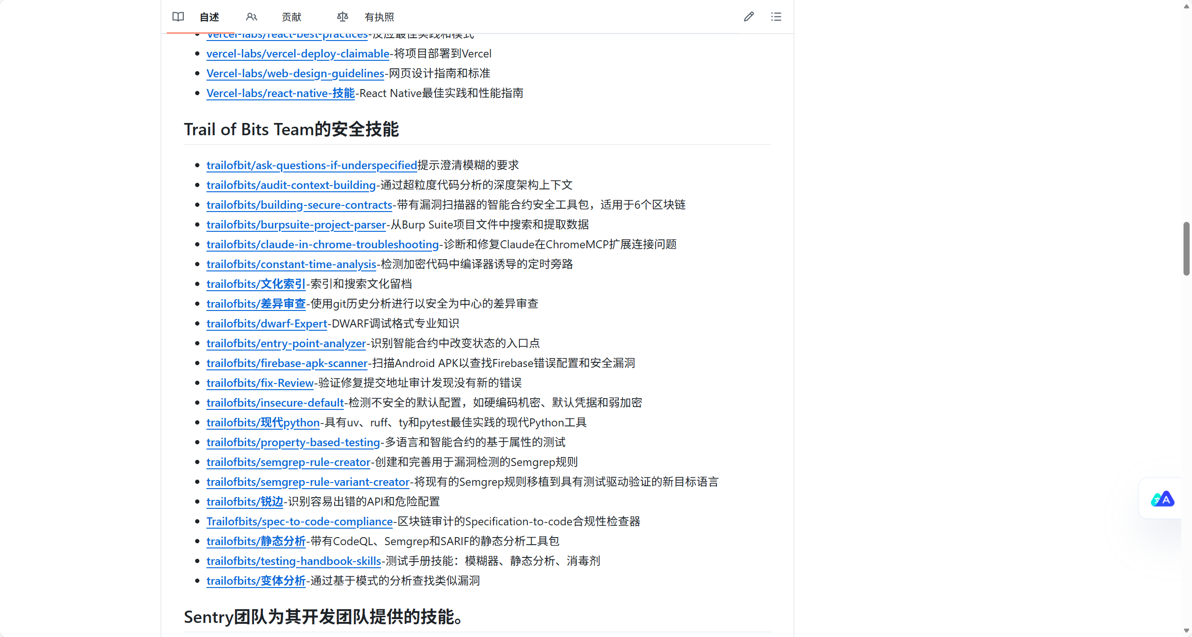The width and height of the screenshot is (1192, 637).
Task: Open trailofbits/semgrep-rule-variant-creator link
Action: (308, 482)
